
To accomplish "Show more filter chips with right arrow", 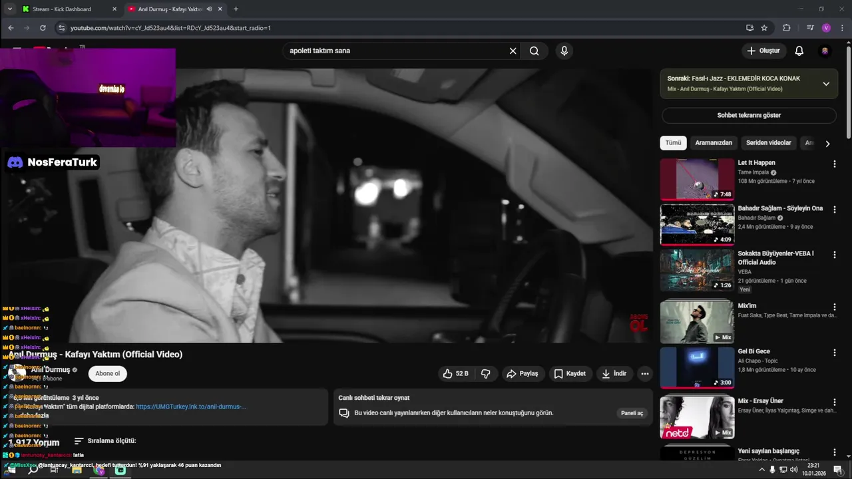I will tap(827, 144).
